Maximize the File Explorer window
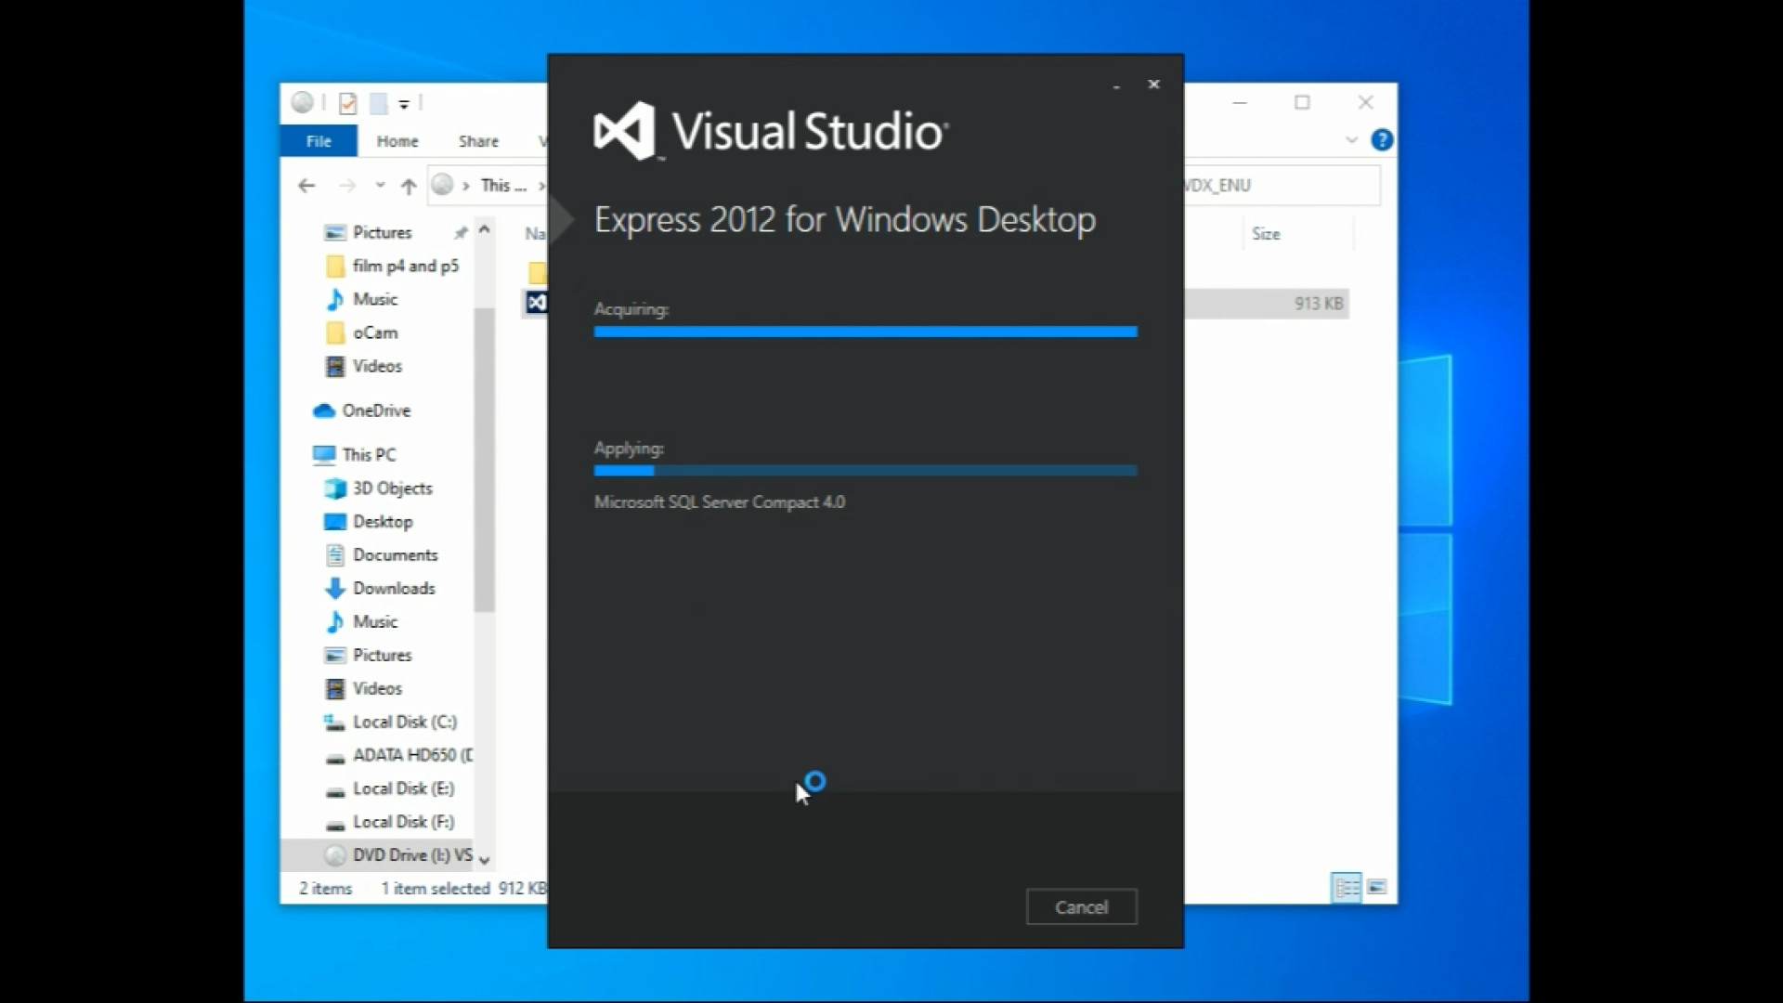Image resolution: width=1783 pixels, height=1003 pixels. coord(1302,102)
